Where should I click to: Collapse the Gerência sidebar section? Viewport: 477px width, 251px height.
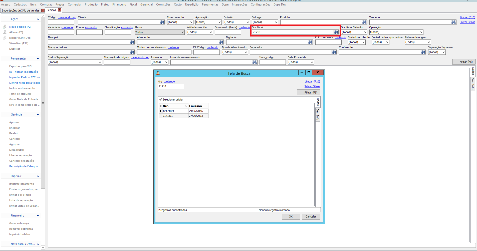(38, 114)
